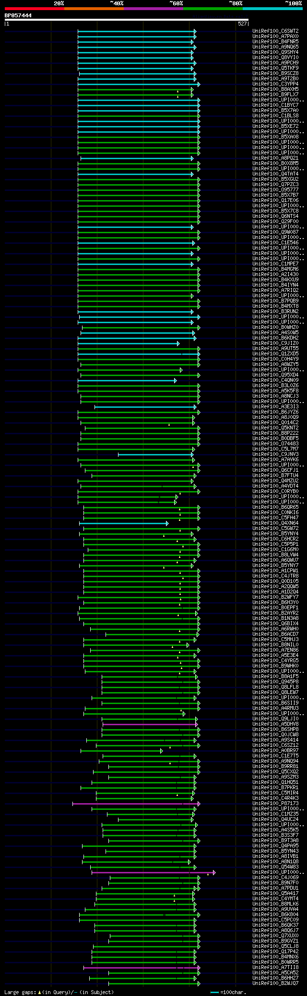This screenshot has height=996, width=307.
Task: Select the UniRef100_C6HCR2 entry
Action: (x=275, y=539)
